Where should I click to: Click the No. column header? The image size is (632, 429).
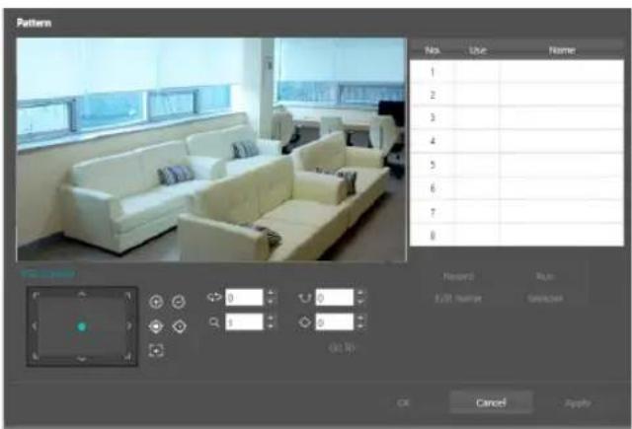[x=433, y=50]
